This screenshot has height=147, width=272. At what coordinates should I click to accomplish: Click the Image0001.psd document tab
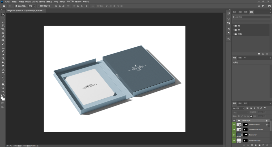(25, 11)
